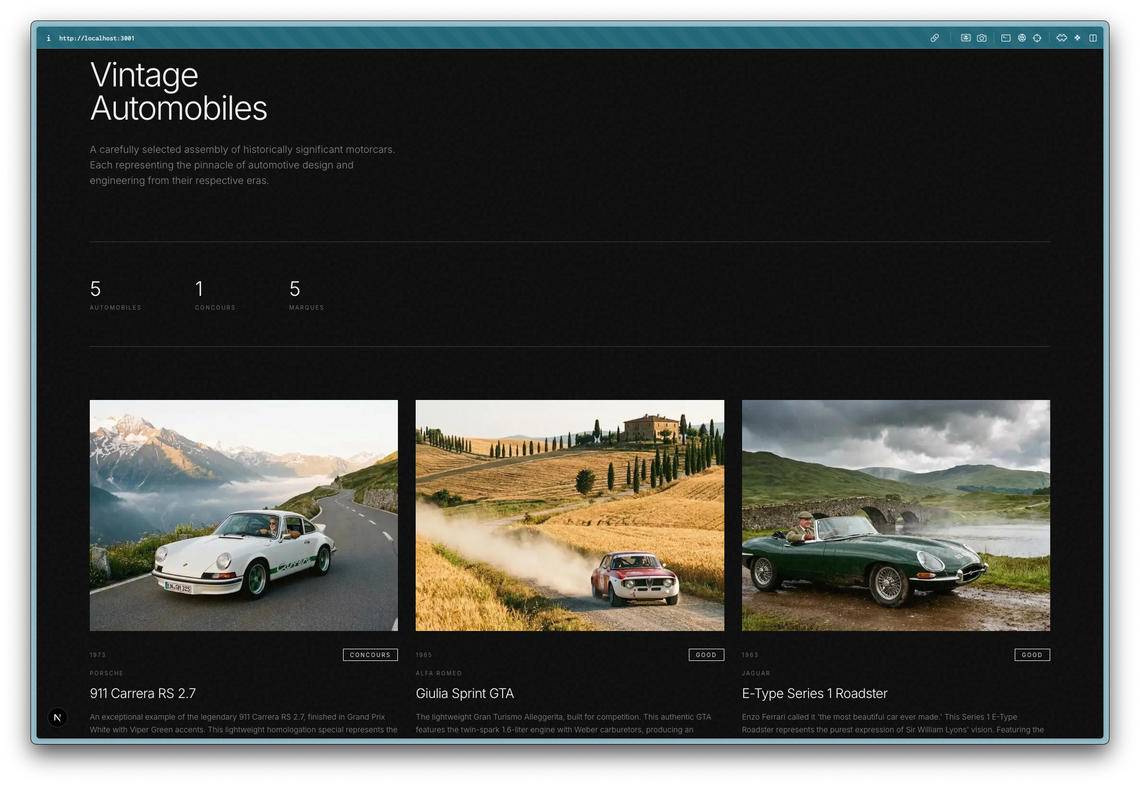Copy the page link with the chain icon
The image size is (1140, 785).
click(934, 38)
